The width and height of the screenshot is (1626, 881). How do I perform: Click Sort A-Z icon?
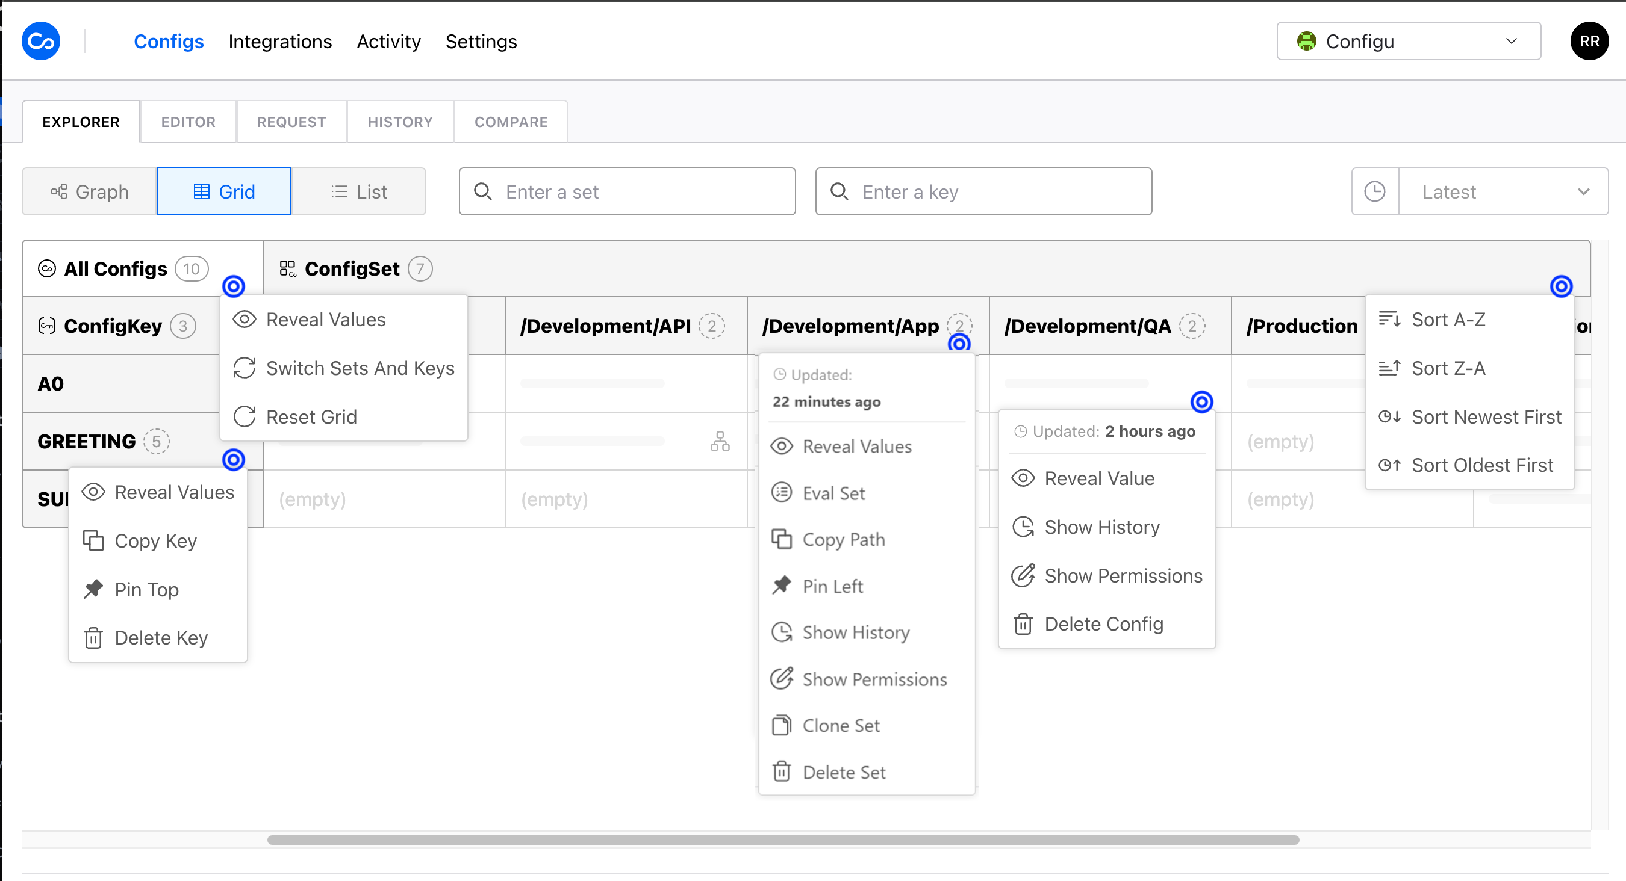1389,320
